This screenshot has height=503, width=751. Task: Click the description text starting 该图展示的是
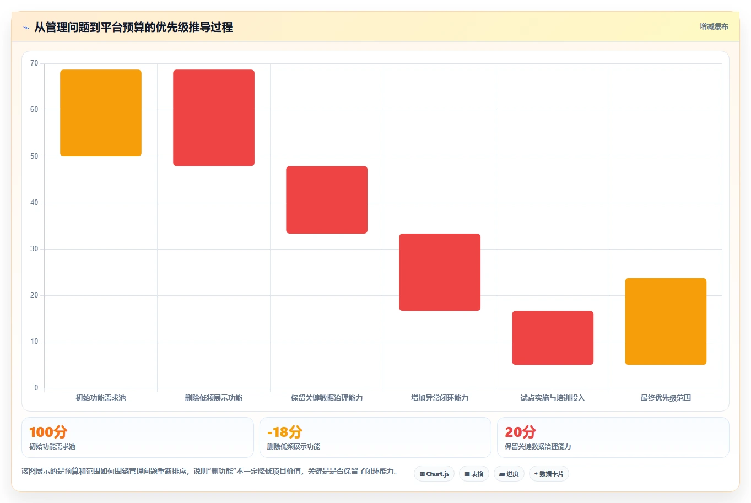[x=210, y=471]
